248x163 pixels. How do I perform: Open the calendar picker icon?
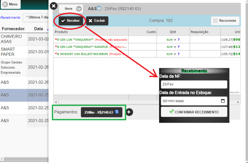point(223,101)
